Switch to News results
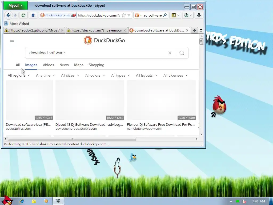The image size is (273, 205). (x=64, y=65)
